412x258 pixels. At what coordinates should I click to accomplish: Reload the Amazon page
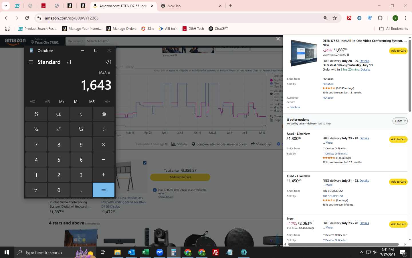click(x=27, y=18)
